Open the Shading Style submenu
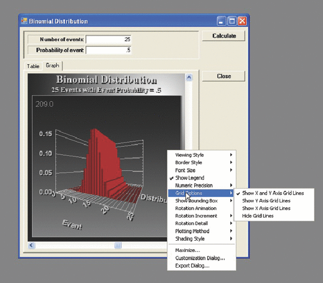Viewport: 323px width, 283px height. (x=190, y=239)
